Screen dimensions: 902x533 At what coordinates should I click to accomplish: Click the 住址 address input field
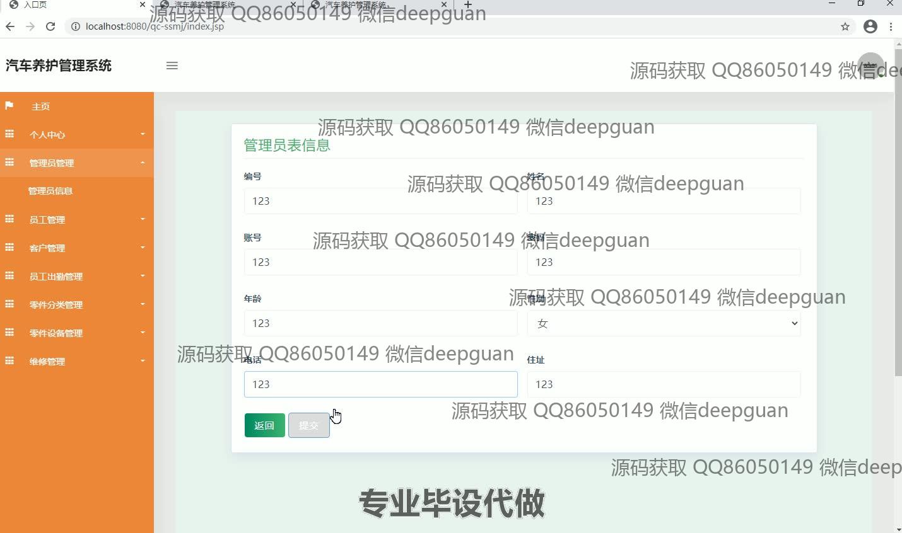pyautogui.click(x=664, y=384)
